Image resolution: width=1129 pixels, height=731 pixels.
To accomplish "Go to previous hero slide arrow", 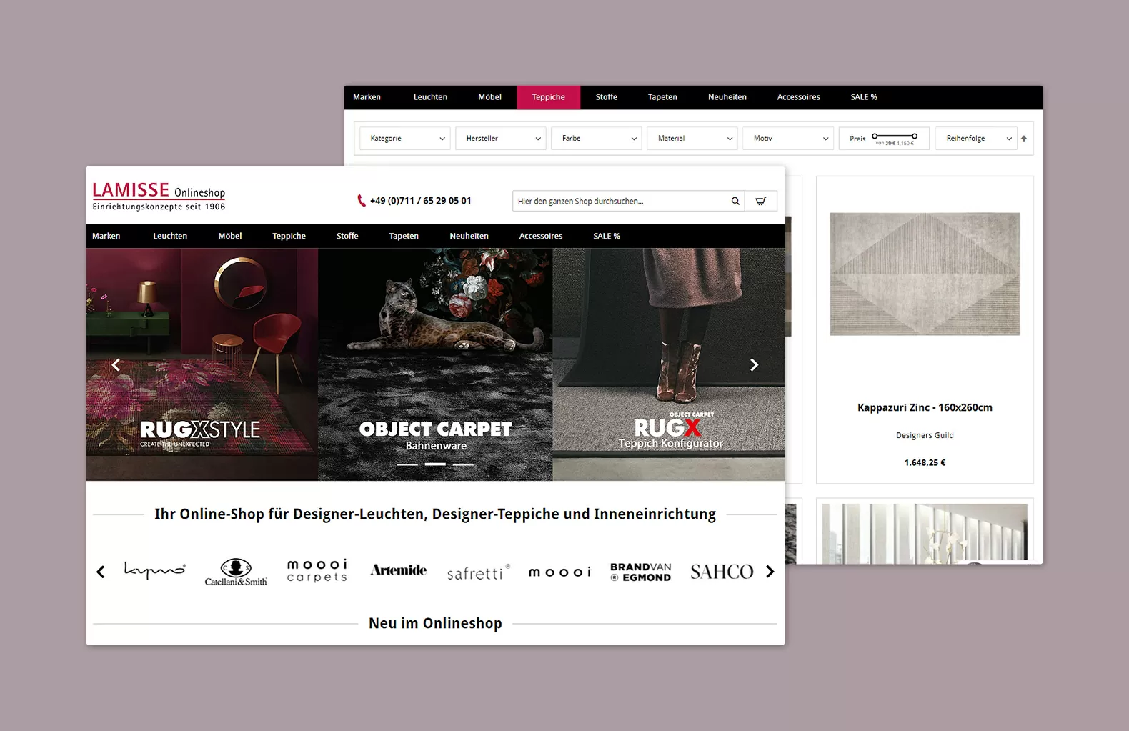I will click(116, 364).
